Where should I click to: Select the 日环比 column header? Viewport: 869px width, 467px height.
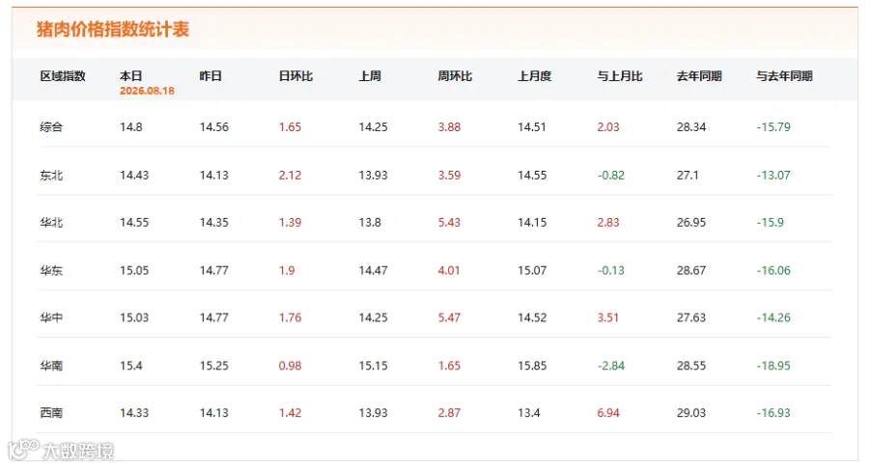pos(295,76)
